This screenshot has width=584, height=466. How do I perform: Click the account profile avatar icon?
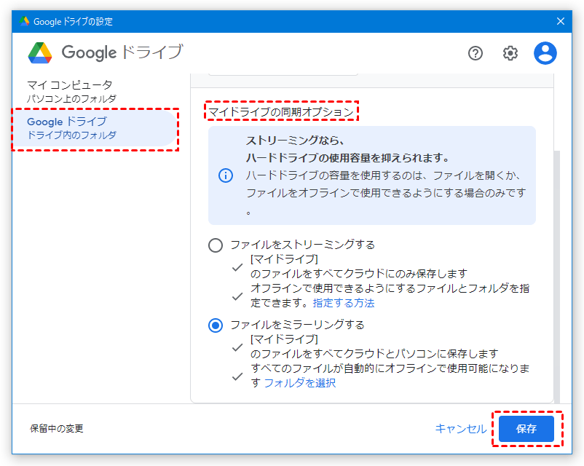click(545, 53)
